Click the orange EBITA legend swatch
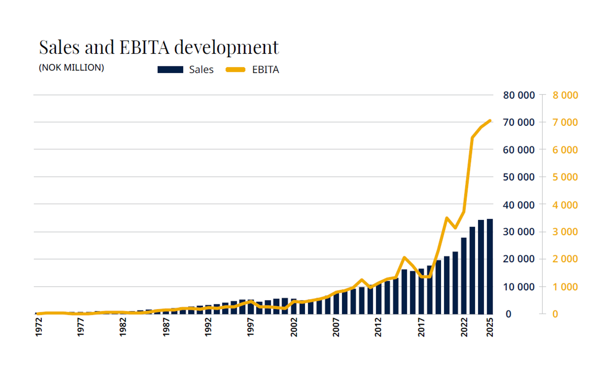Screen dimensions: 610x381 [235, 70]
